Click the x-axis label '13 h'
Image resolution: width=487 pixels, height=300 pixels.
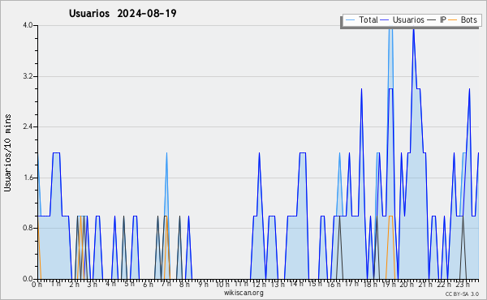tap(278, 284)
